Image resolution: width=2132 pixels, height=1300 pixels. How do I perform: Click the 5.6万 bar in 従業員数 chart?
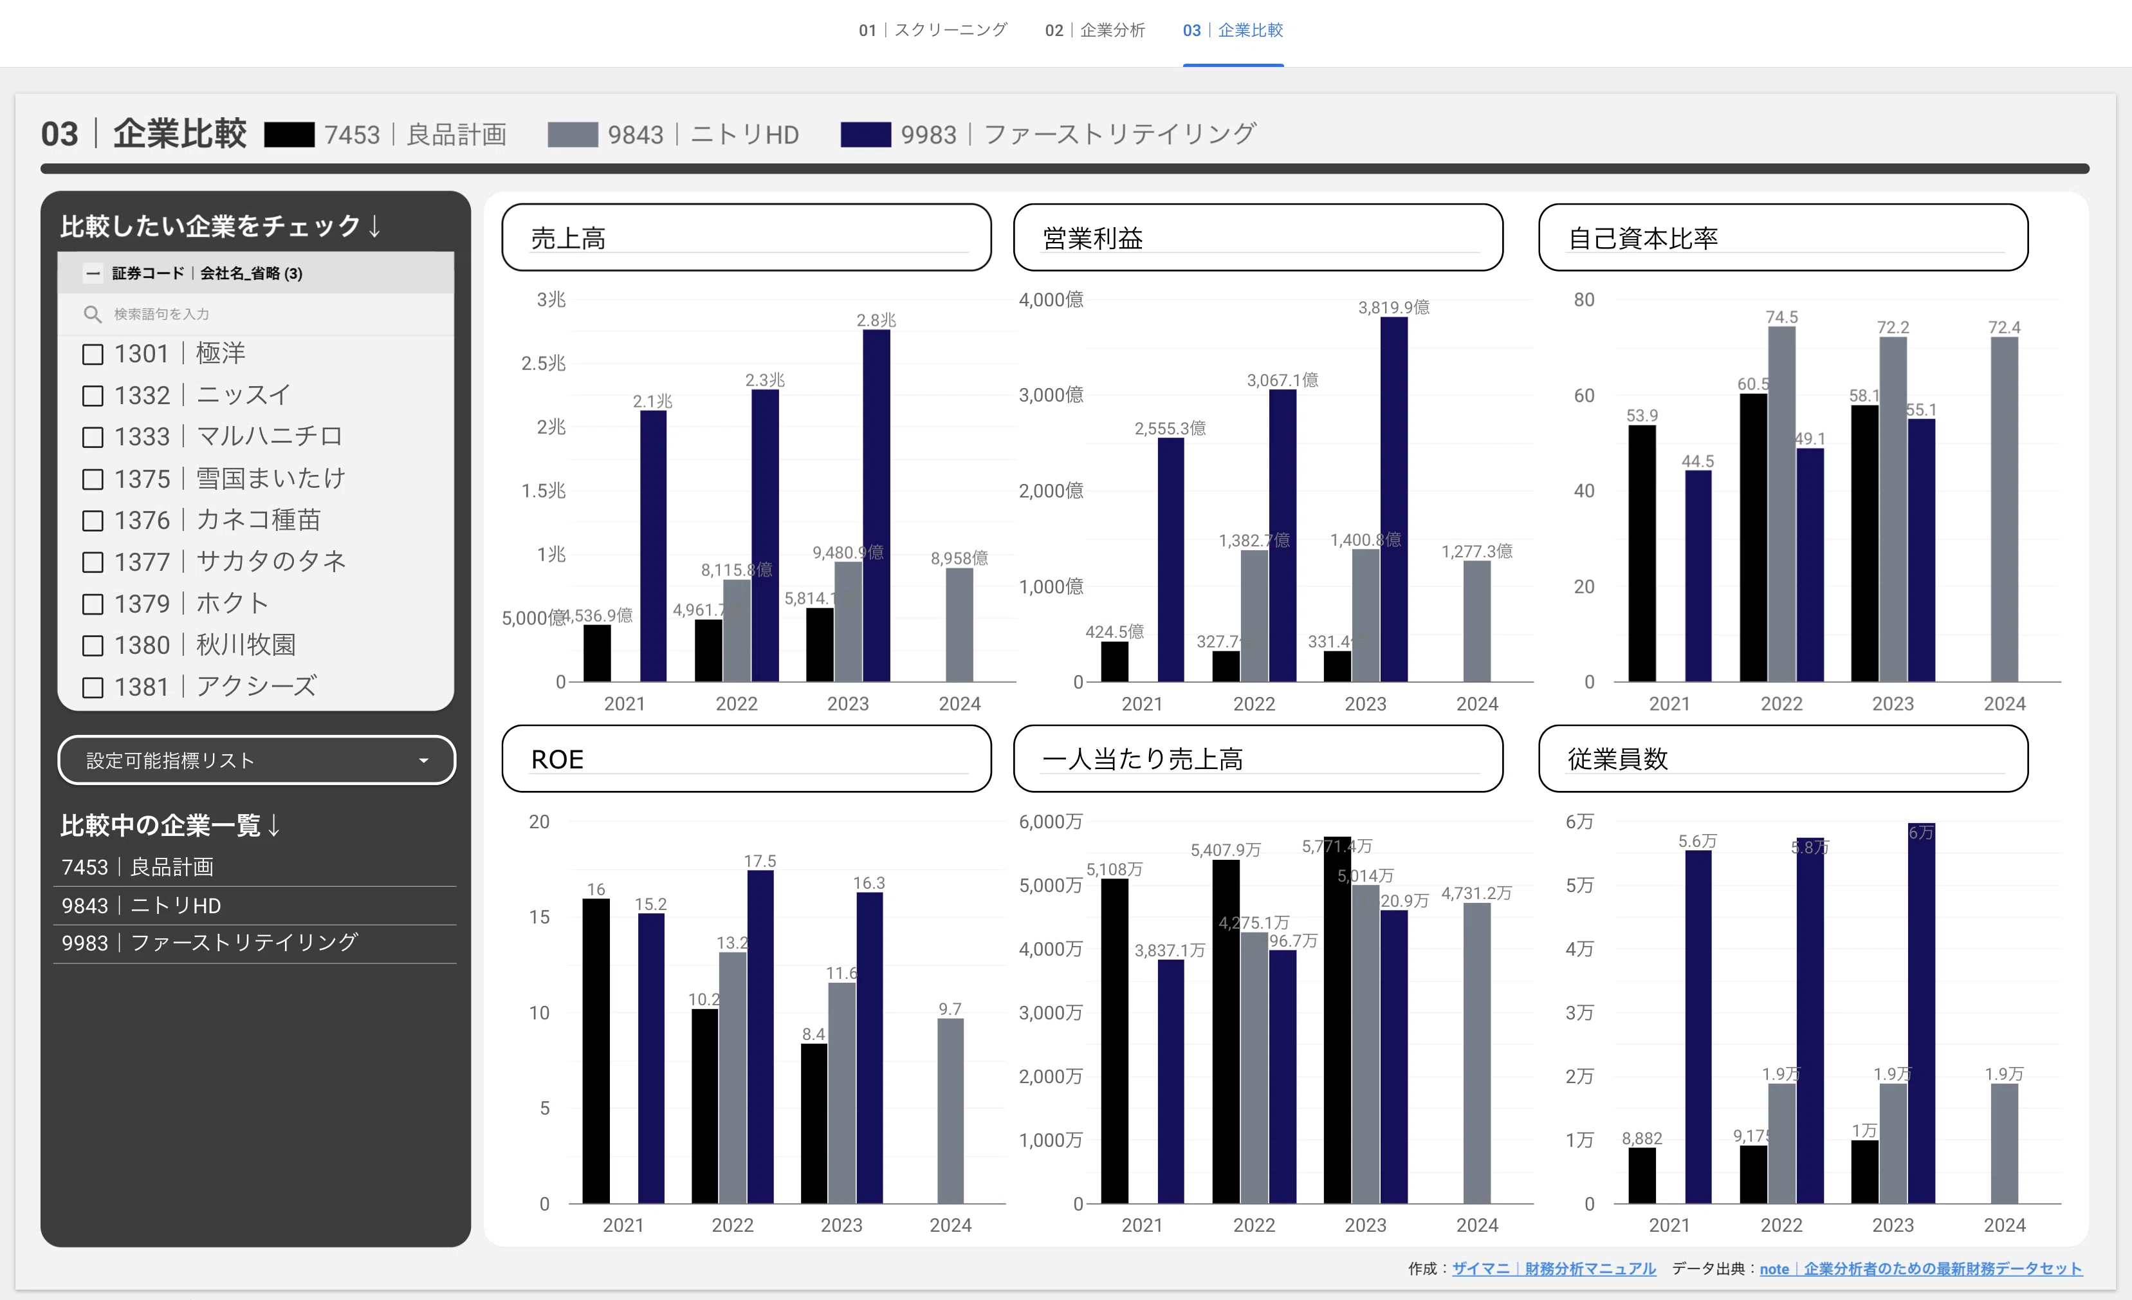1698,1027
